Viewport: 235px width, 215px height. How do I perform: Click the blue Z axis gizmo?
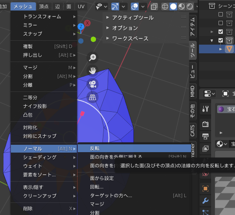[x=81, y=26]
